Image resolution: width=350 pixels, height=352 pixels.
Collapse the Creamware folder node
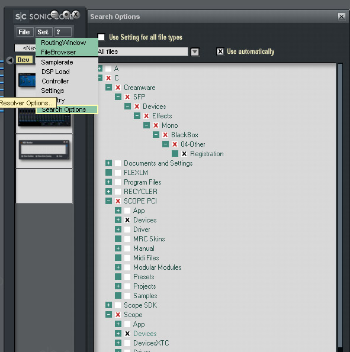tap(108, 88)
